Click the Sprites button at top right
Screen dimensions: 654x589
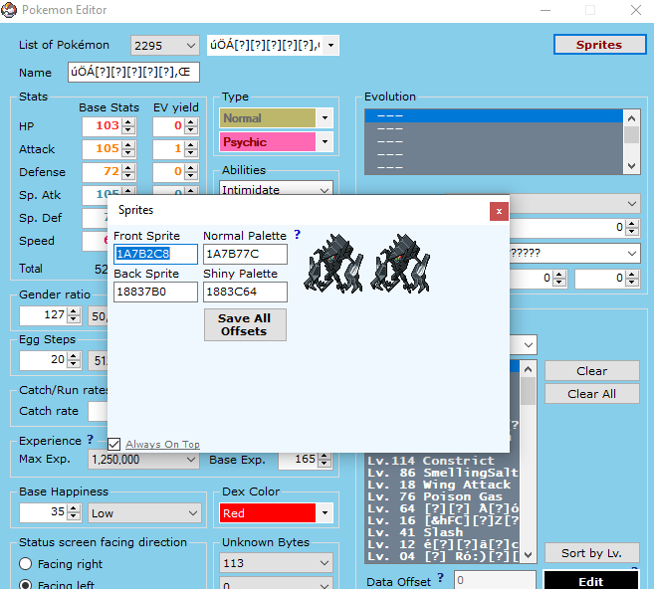[x=598, y=45]
